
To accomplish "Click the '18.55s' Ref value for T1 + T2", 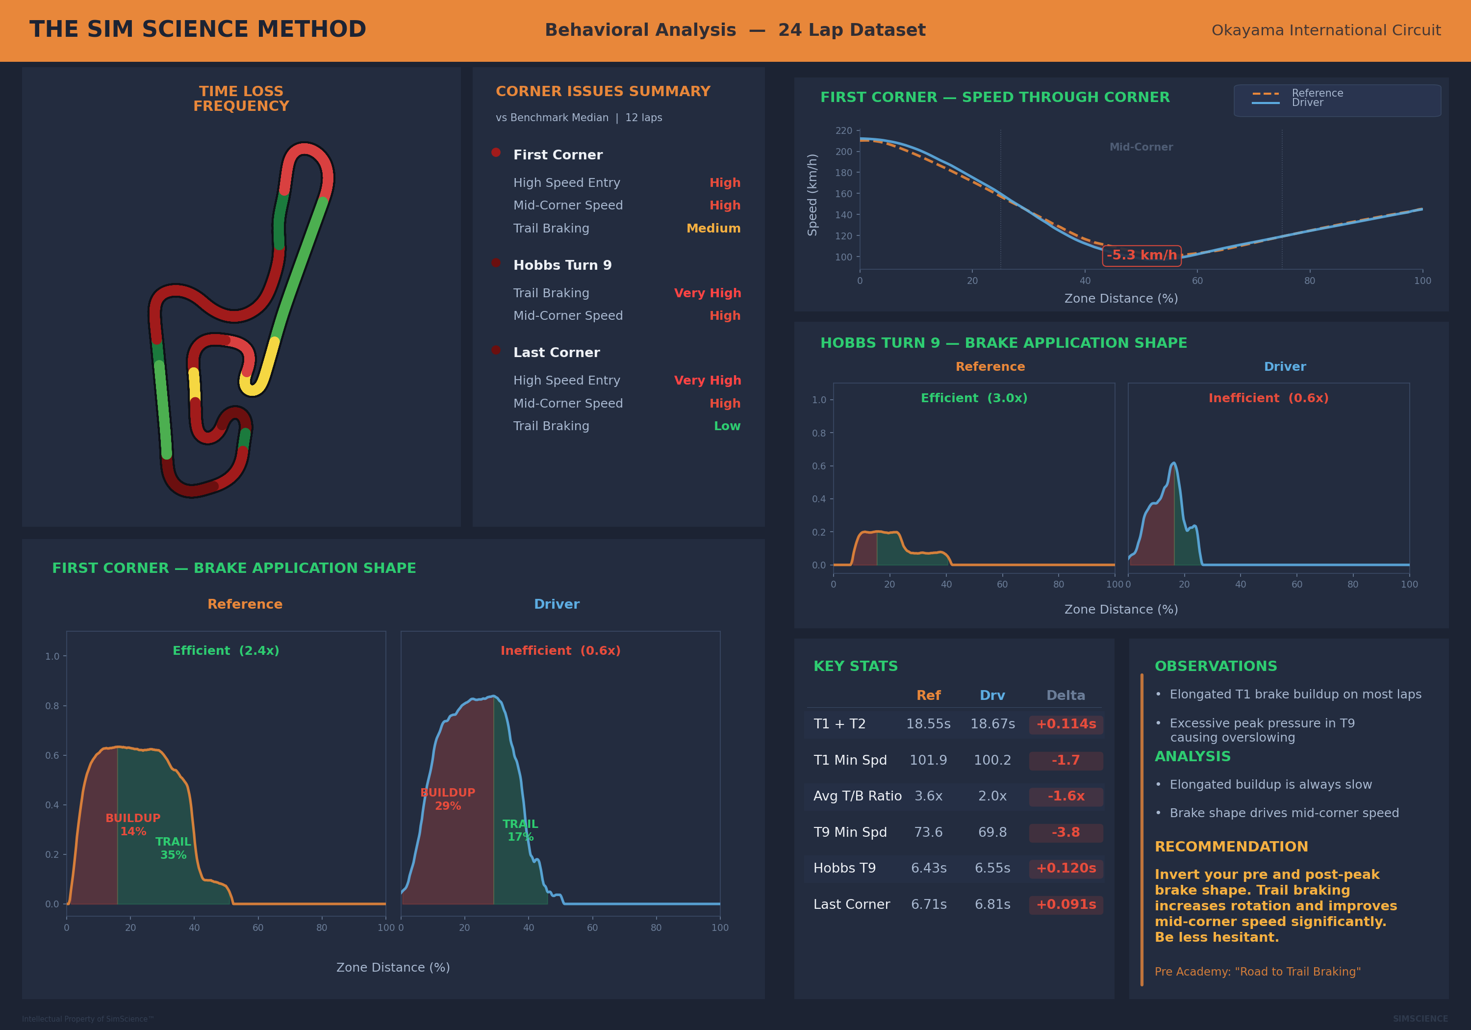I will (x=928, y=724).
